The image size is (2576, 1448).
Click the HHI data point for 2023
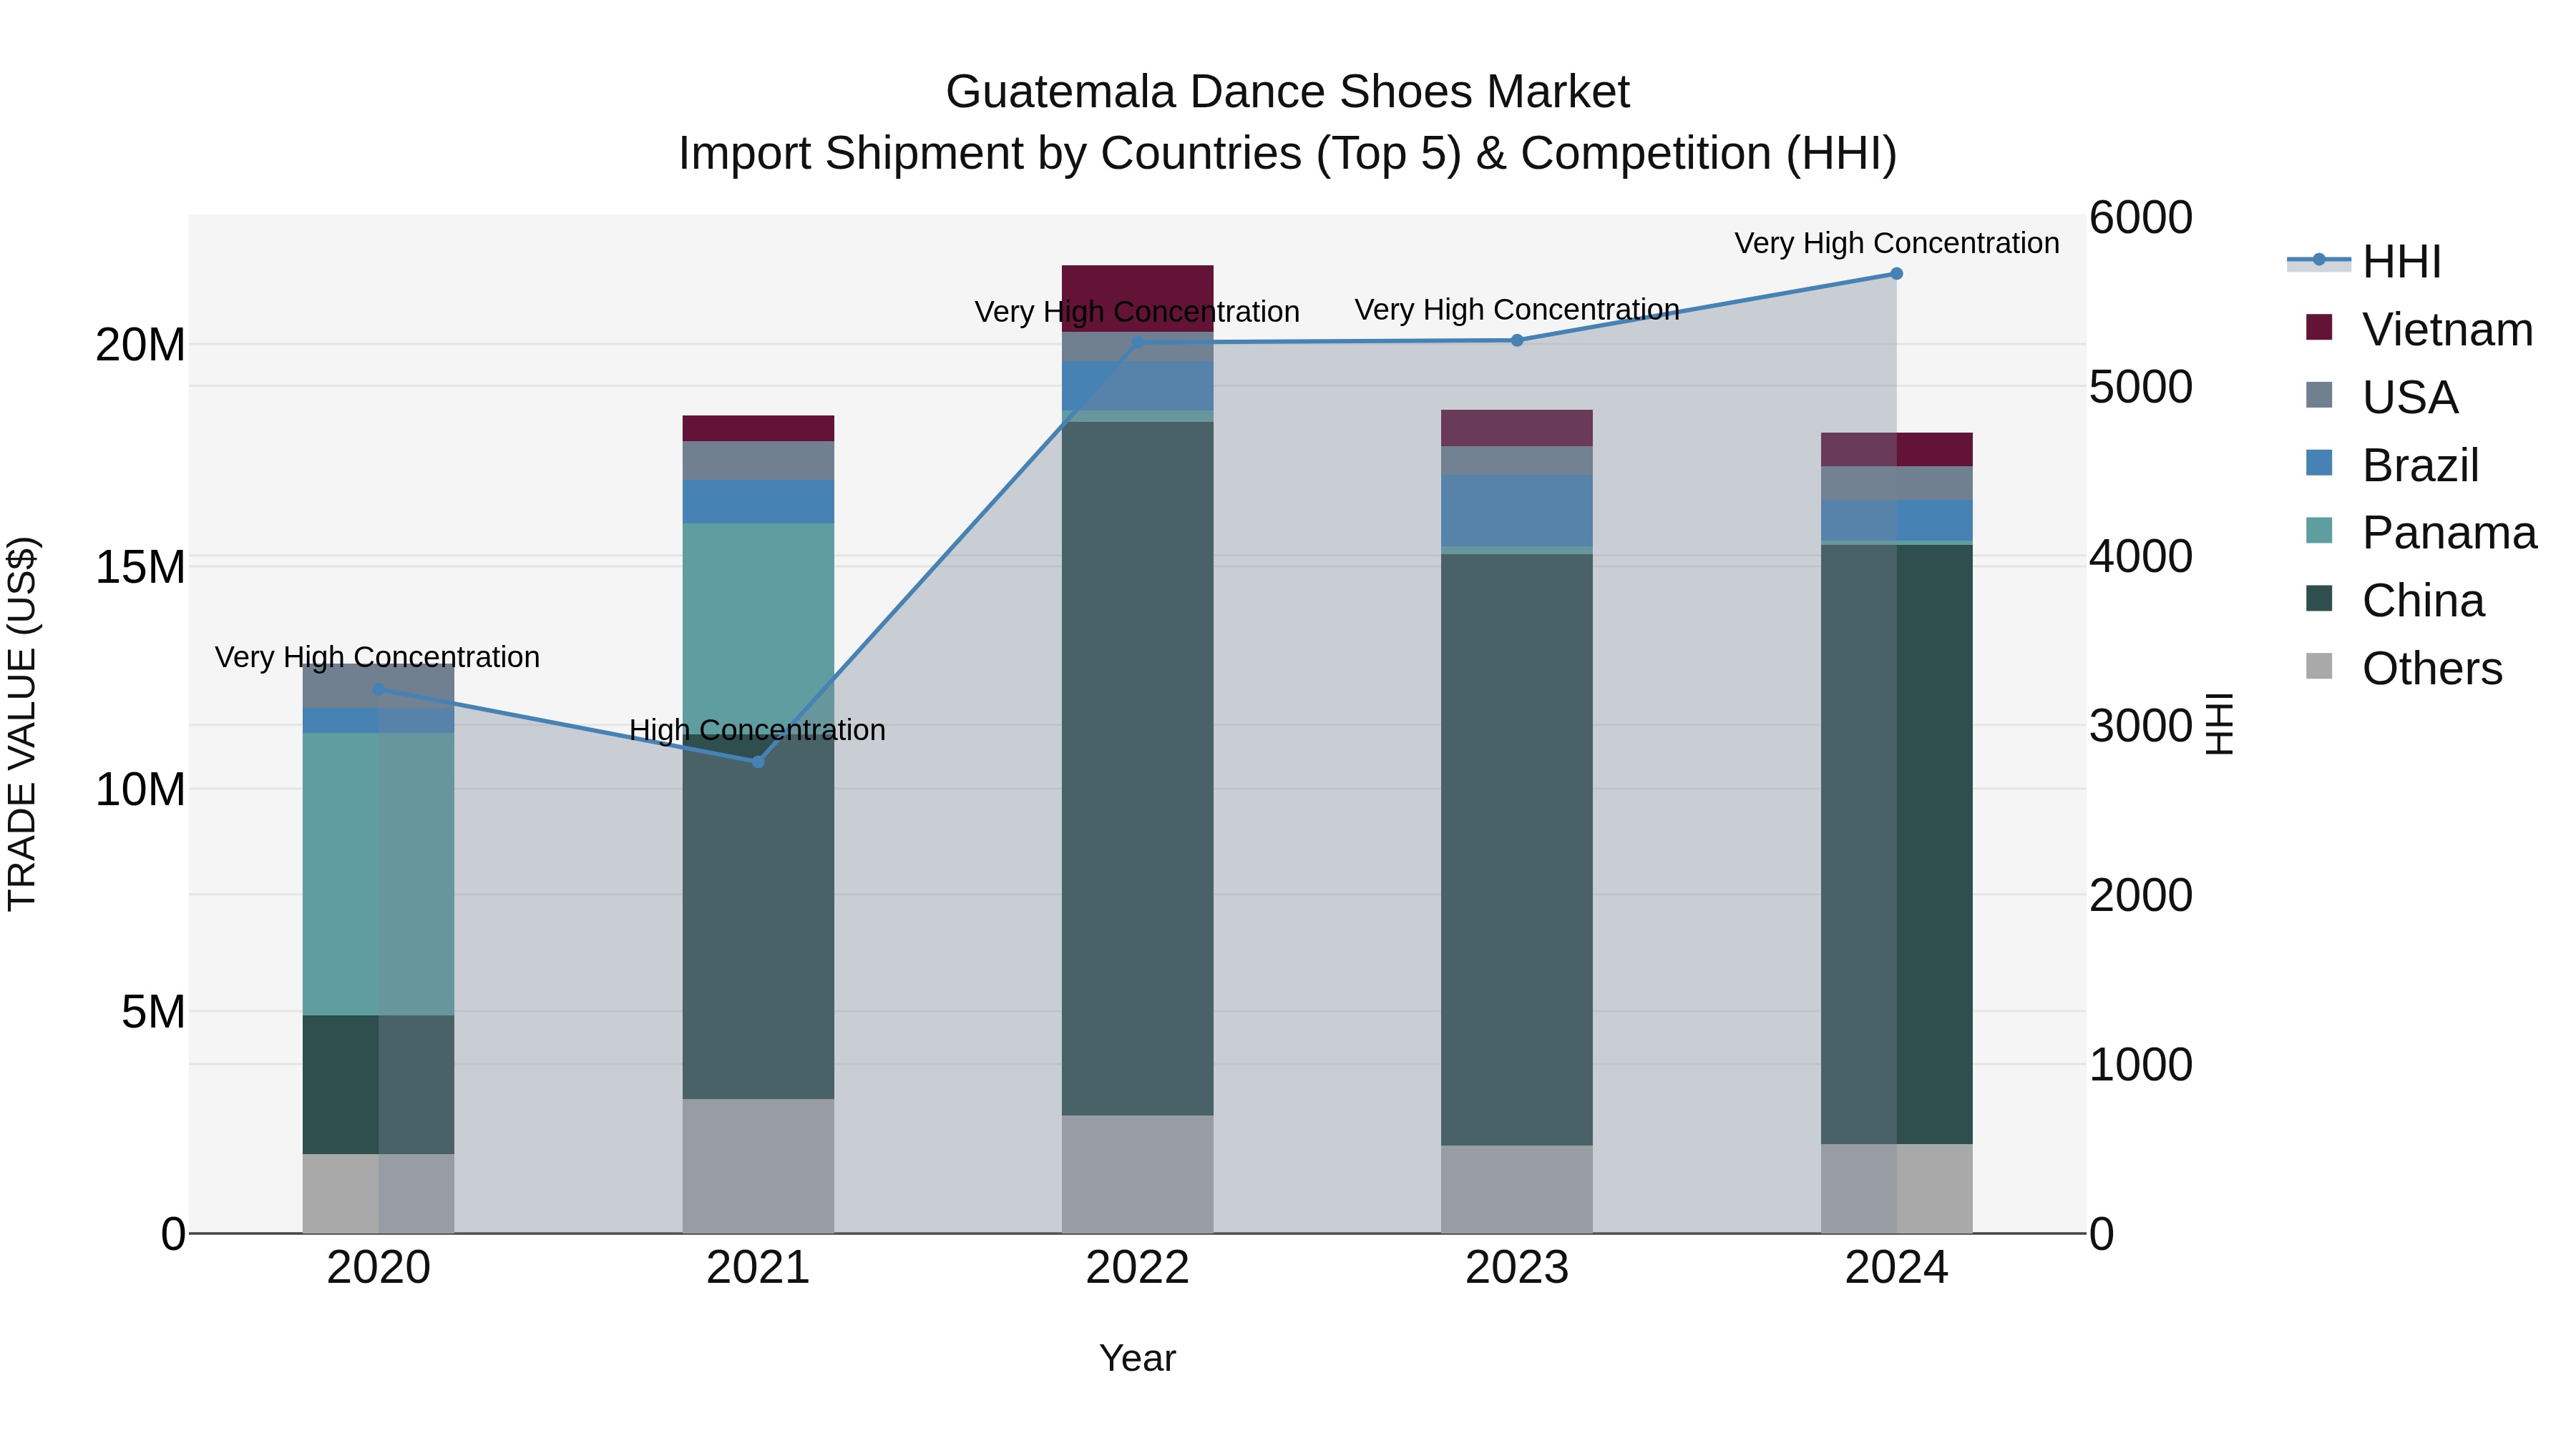(1517, 341)
